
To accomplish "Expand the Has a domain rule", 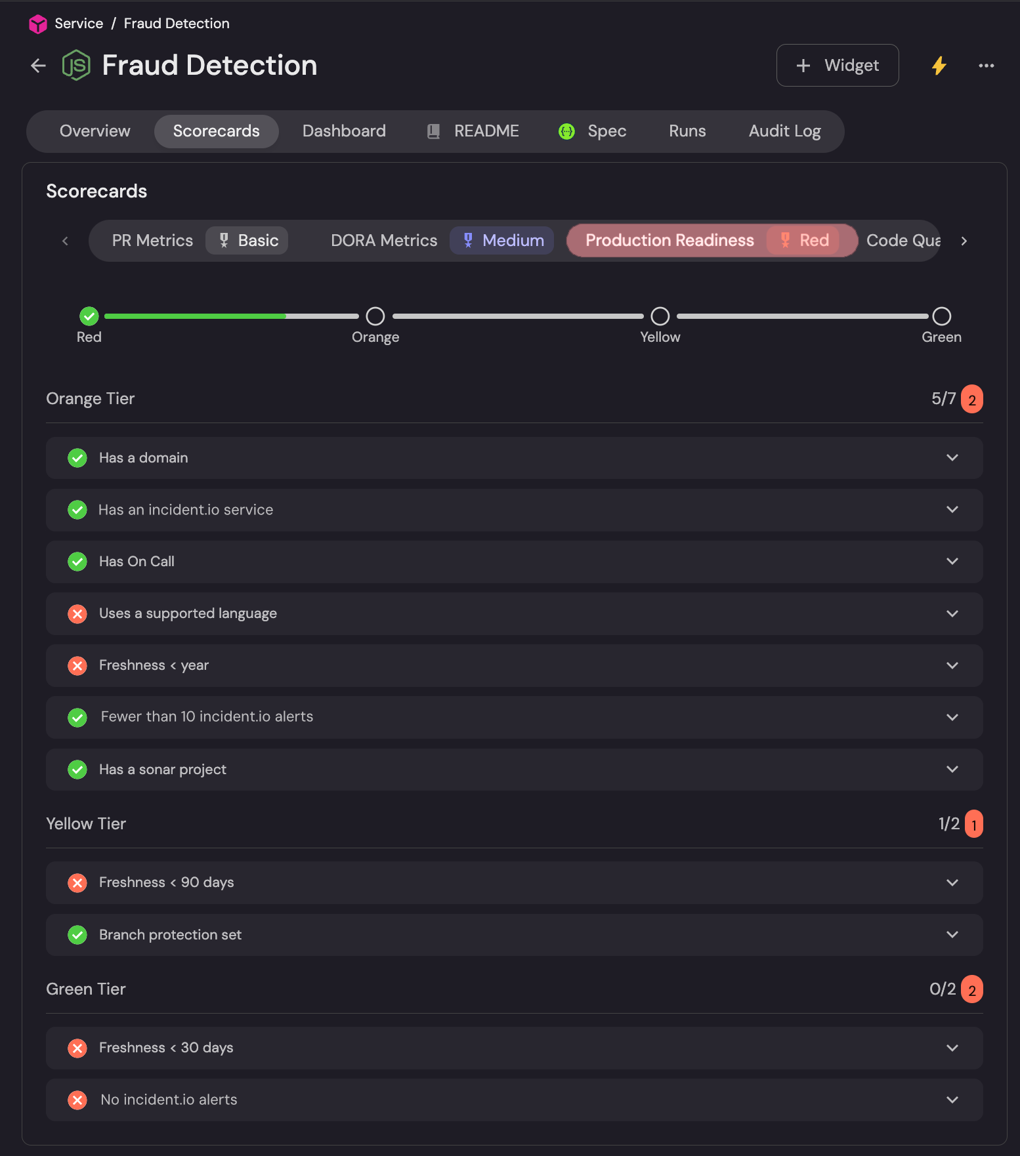I will (514, 458).
